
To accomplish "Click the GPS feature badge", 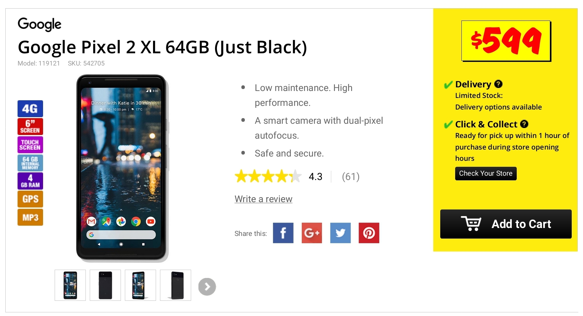I will click(x=30, y=199).
